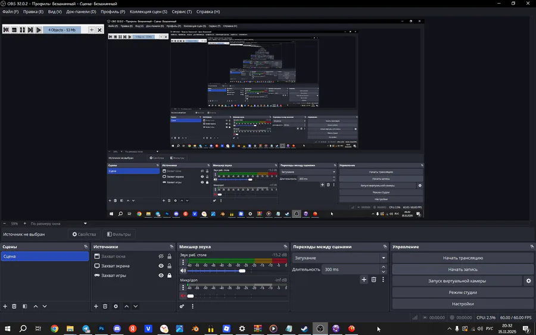Image resolution: width=536 pixels, height=335 pixels.
Task: Open advanced audio properties gears icon
Action: click(182, 306)
